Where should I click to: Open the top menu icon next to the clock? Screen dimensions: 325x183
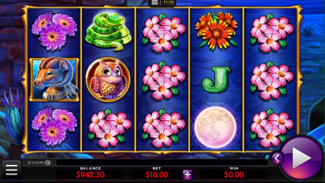(x=155, y=2)
